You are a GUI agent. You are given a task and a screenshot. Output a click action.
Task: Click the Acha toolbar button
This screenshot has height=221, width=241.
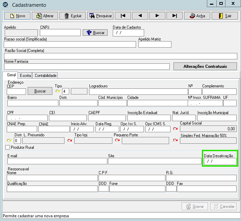pyautogui.click(x=197, y=16)
